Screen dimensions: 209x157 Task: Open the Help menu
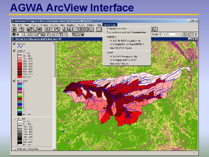pos(99,25)
